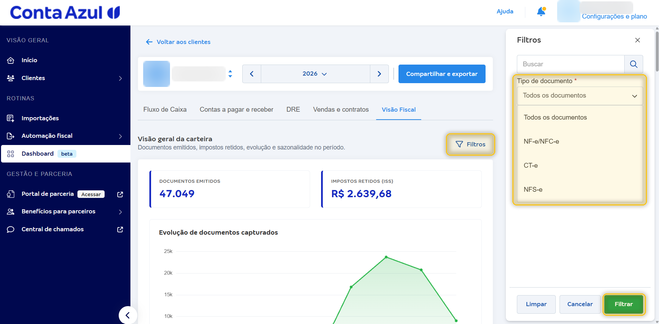Click the Clientes people icon
The image size is (659, 324).
coord(11,78)
